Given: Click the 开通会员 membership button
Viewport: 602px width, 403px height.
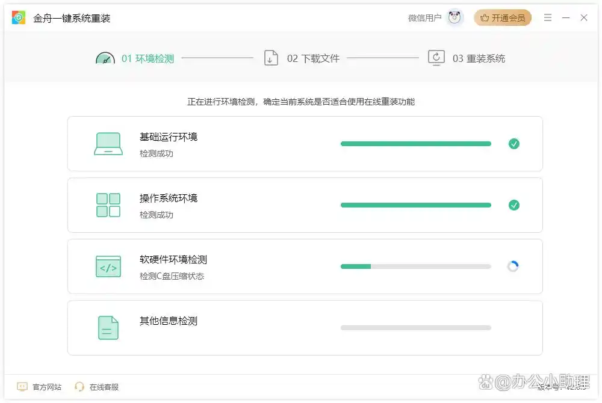Looking at the screenshot, I should tap(503, 17).
